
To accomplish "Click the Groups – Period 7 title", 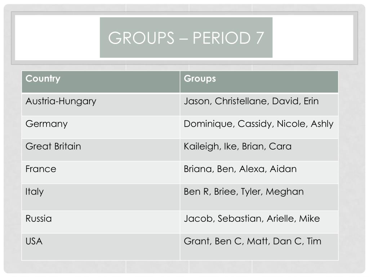I will (x=186, y=38).
